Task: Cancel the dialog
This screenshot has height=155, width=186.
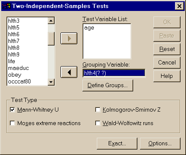Action: click(x=167, y=62)
